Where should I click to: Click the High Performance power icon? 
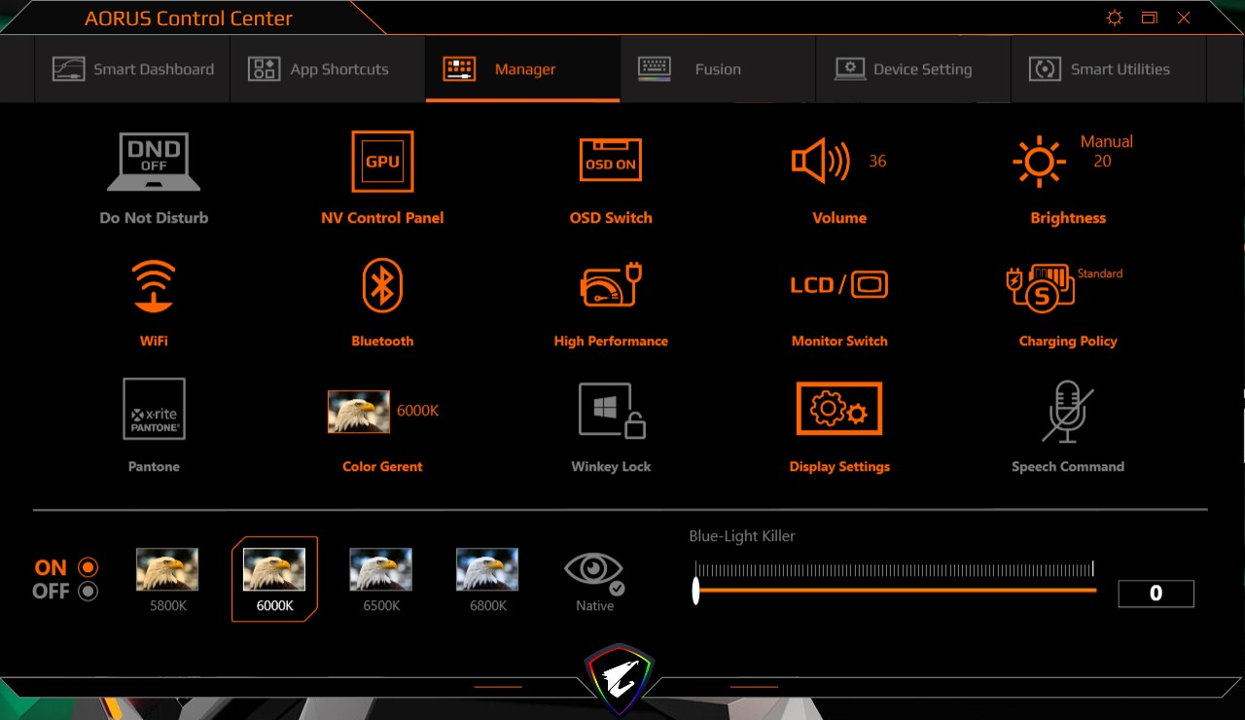click(610, 286)
